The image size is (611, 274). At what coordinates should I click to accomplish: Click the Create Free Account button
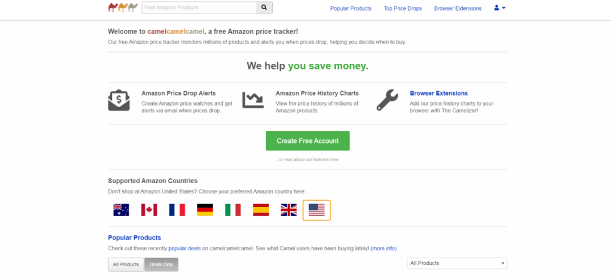click(x=308, y=141)
